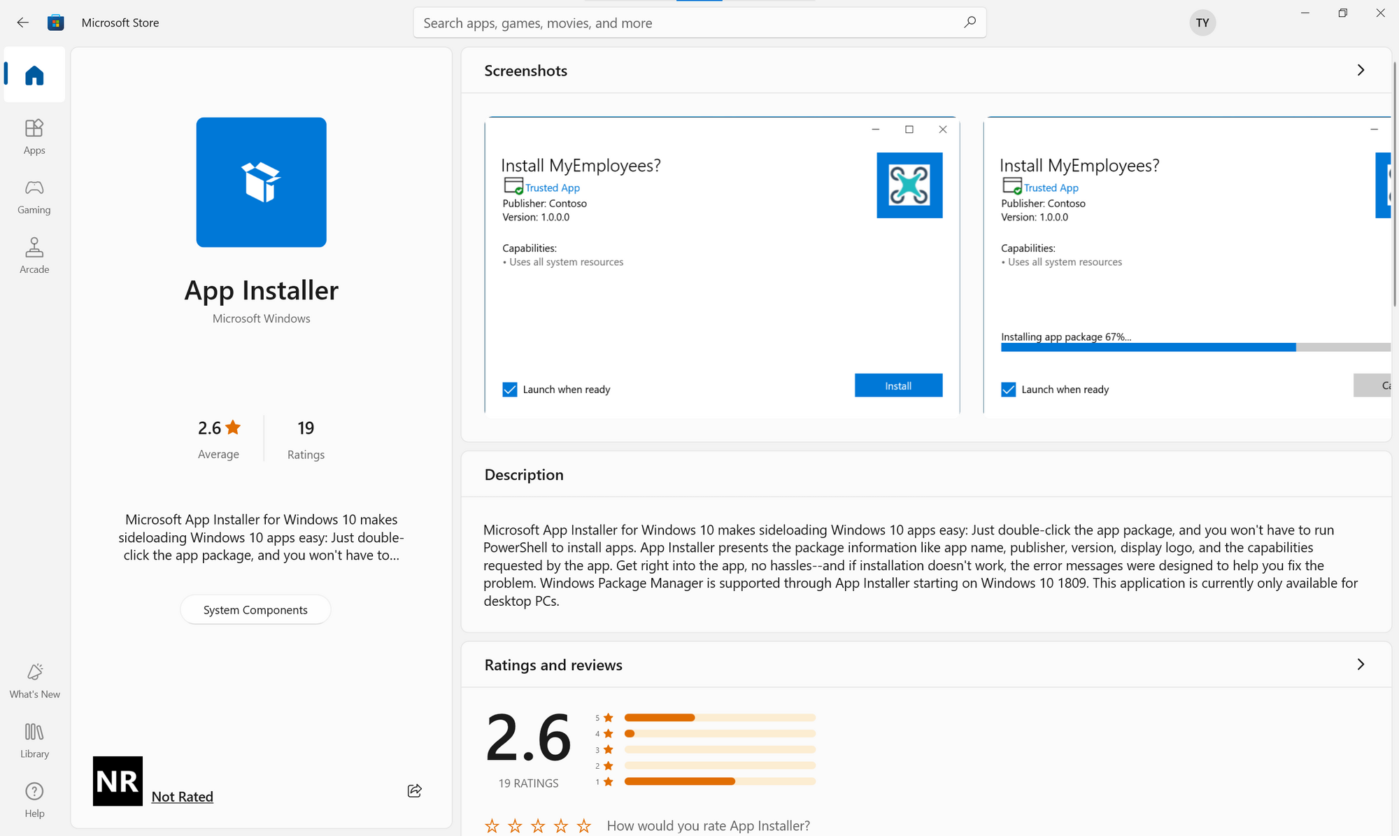This screenshot has width=1399, height=836.
Task: Click the 5-star rating bar
Action: 720,717
